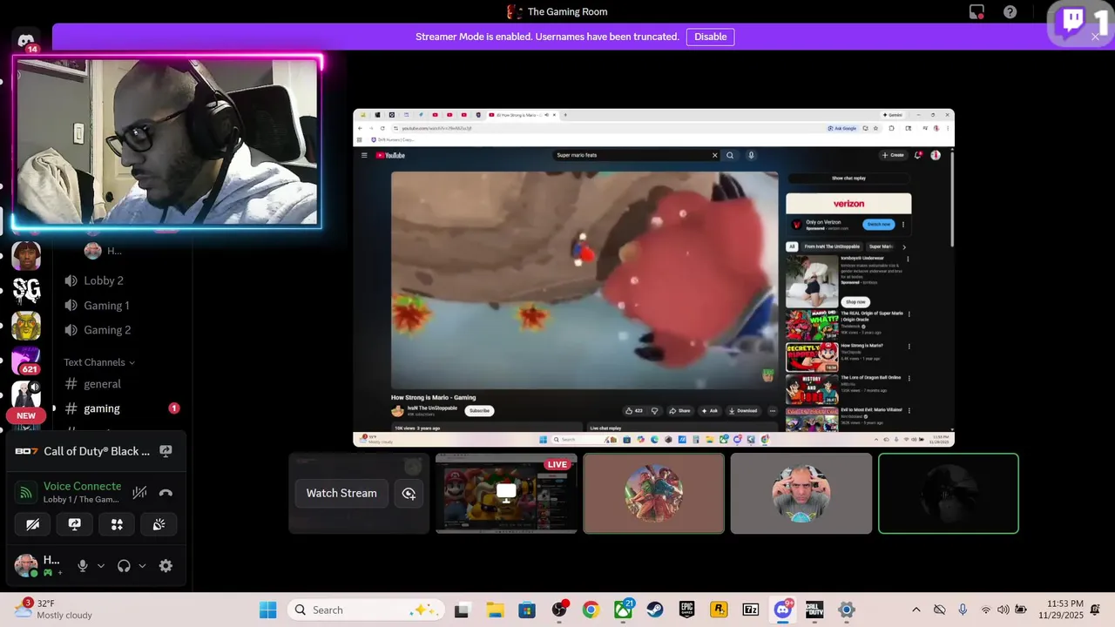Screen dimensions: 1115x627
Task: Share your screen button
Action: tap(75, 524)
